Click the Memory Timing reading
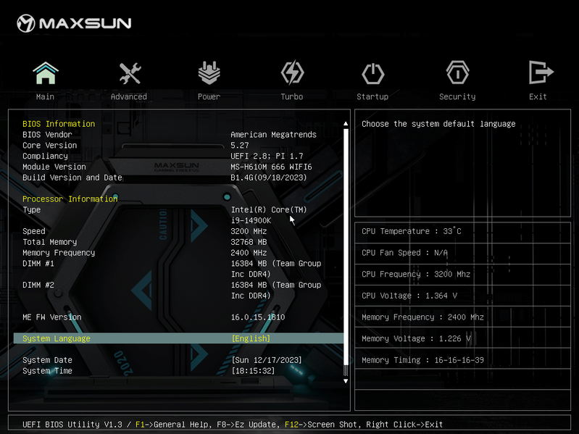The height and width of the screenshot is (434, 579). pyautogui.click(x=422, y=360)
